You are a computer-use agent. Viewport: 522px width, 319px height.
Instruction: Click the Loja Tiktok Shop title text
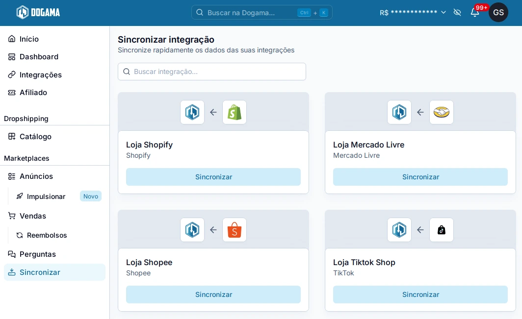point(364,263)
